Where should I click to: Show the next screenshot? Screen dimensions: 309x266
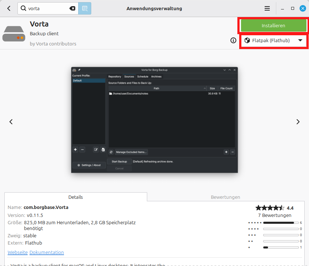298,122
